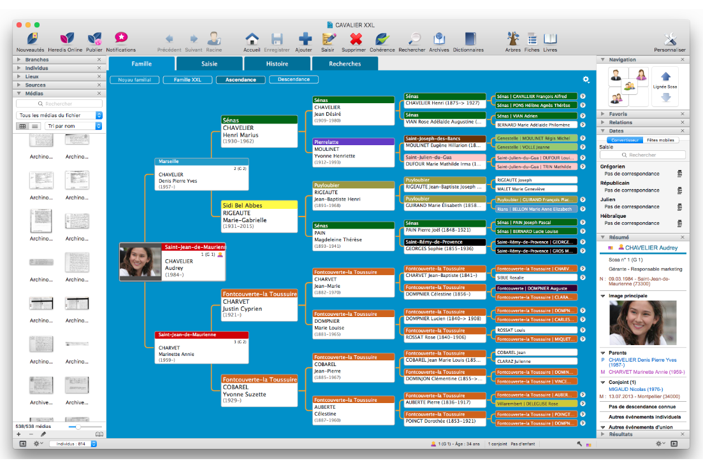Expand the Sources panel
The width and height of the screenshot is (703, 468).
click(x=19, y=85)
